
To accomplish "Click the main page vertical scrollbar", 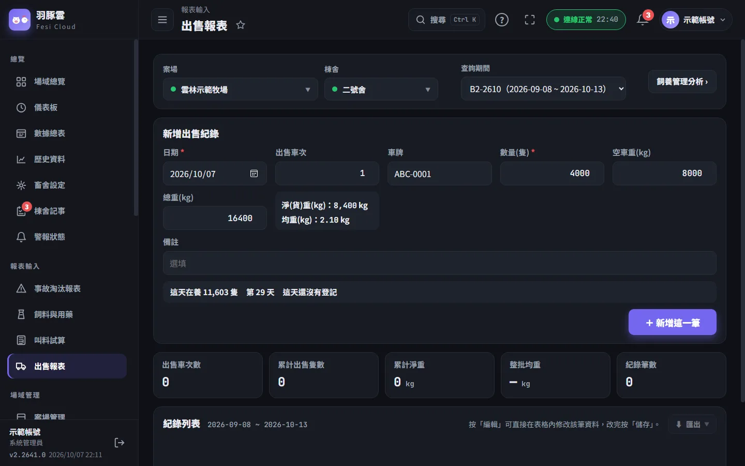I will tap(742, 221).
